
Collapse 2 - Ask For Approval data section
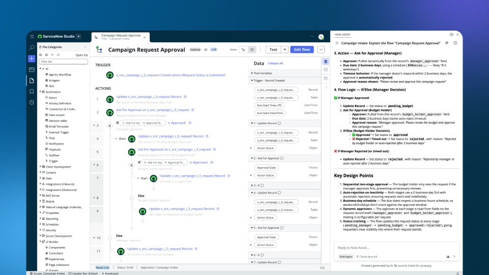[x=252, y=158]
